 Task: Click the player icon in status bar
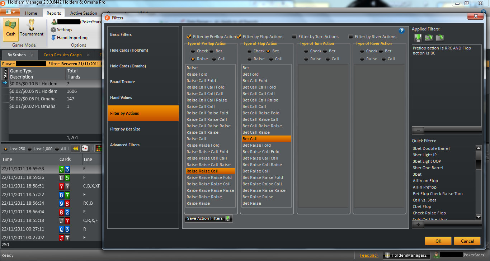(436, 255)
